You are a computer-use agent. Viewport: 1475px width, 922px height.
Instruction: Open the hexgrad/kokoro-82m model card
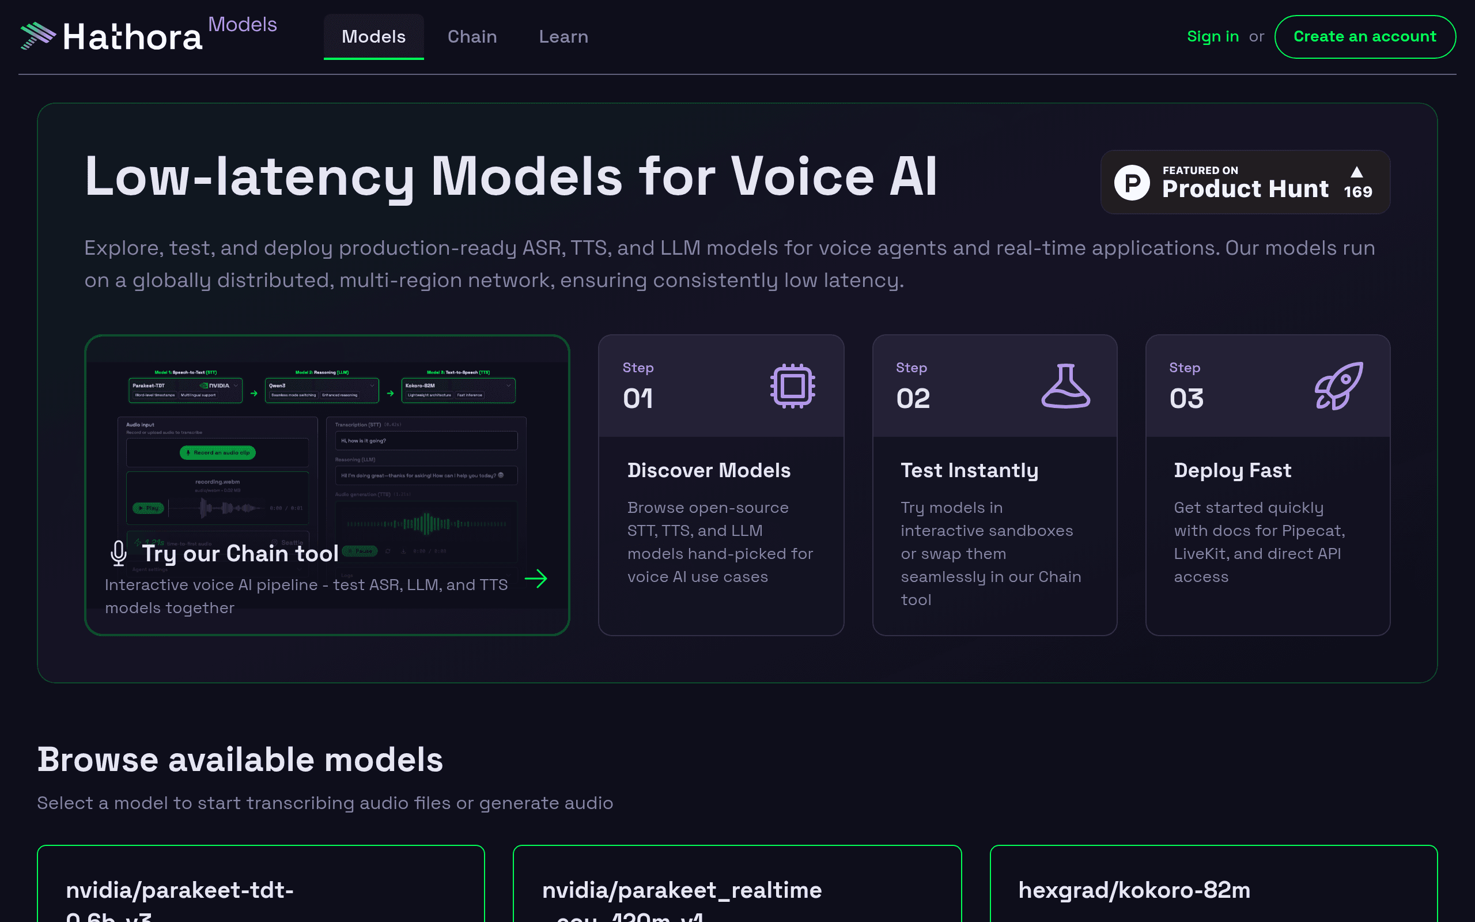tap(1213, 883)
